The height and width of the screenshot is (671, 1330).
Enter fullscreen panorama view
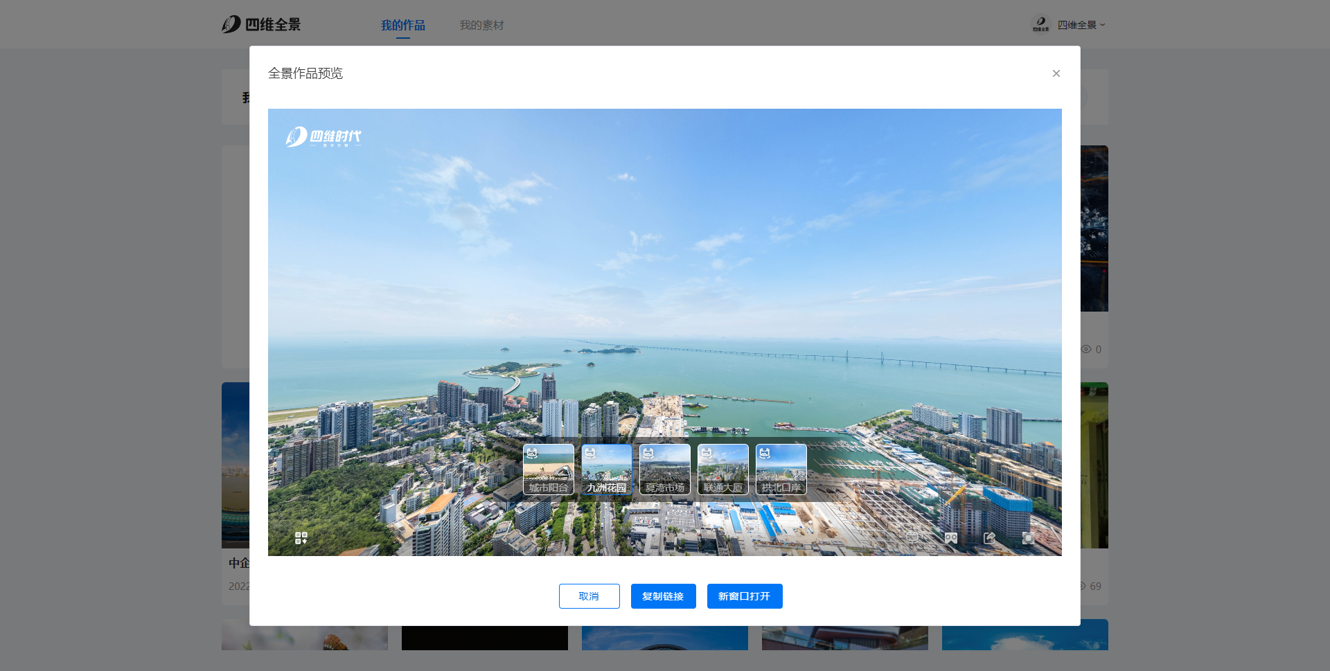click(1028, 538)
